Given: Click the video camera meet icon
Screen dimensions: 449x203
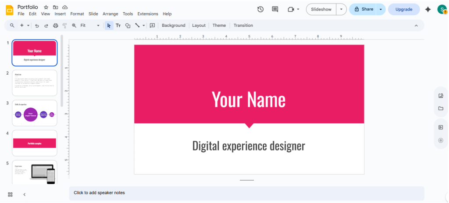Looking at the screenshot, I should click(291, 9).
